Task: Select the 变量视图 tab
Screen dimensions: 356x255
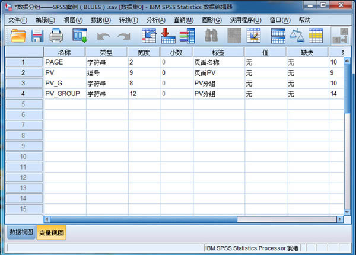Action: coord(51,232)
